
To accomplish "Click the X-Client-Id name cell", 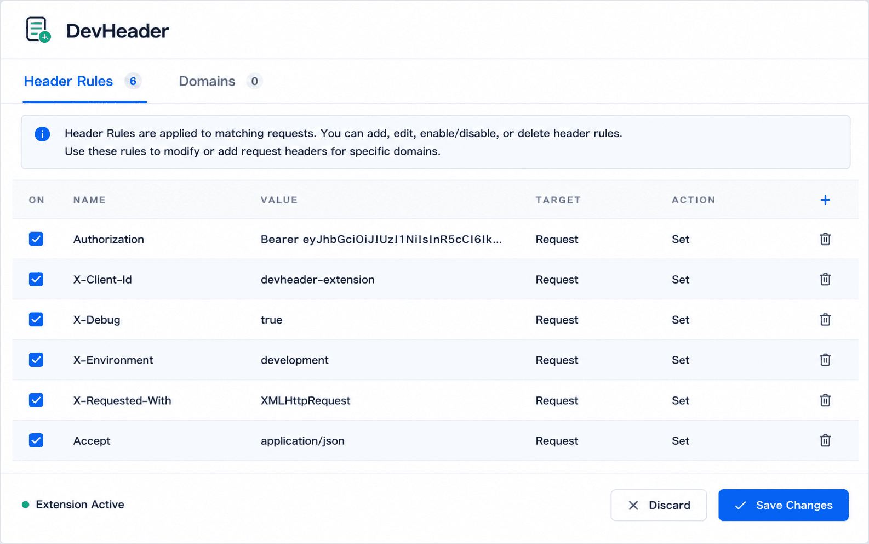I will pos(102,279).
